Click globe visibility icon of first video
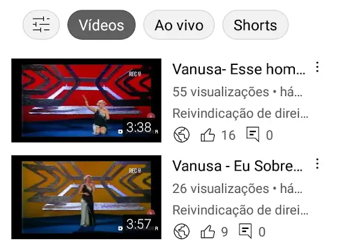This screenshot has height=250, width=337. (x=182, y=135)
